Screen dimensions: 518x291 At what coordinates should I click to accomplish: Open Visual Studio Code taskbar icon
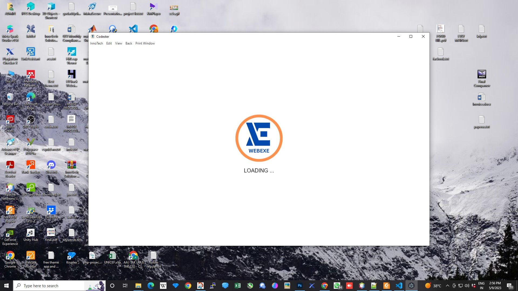point(399,286)
